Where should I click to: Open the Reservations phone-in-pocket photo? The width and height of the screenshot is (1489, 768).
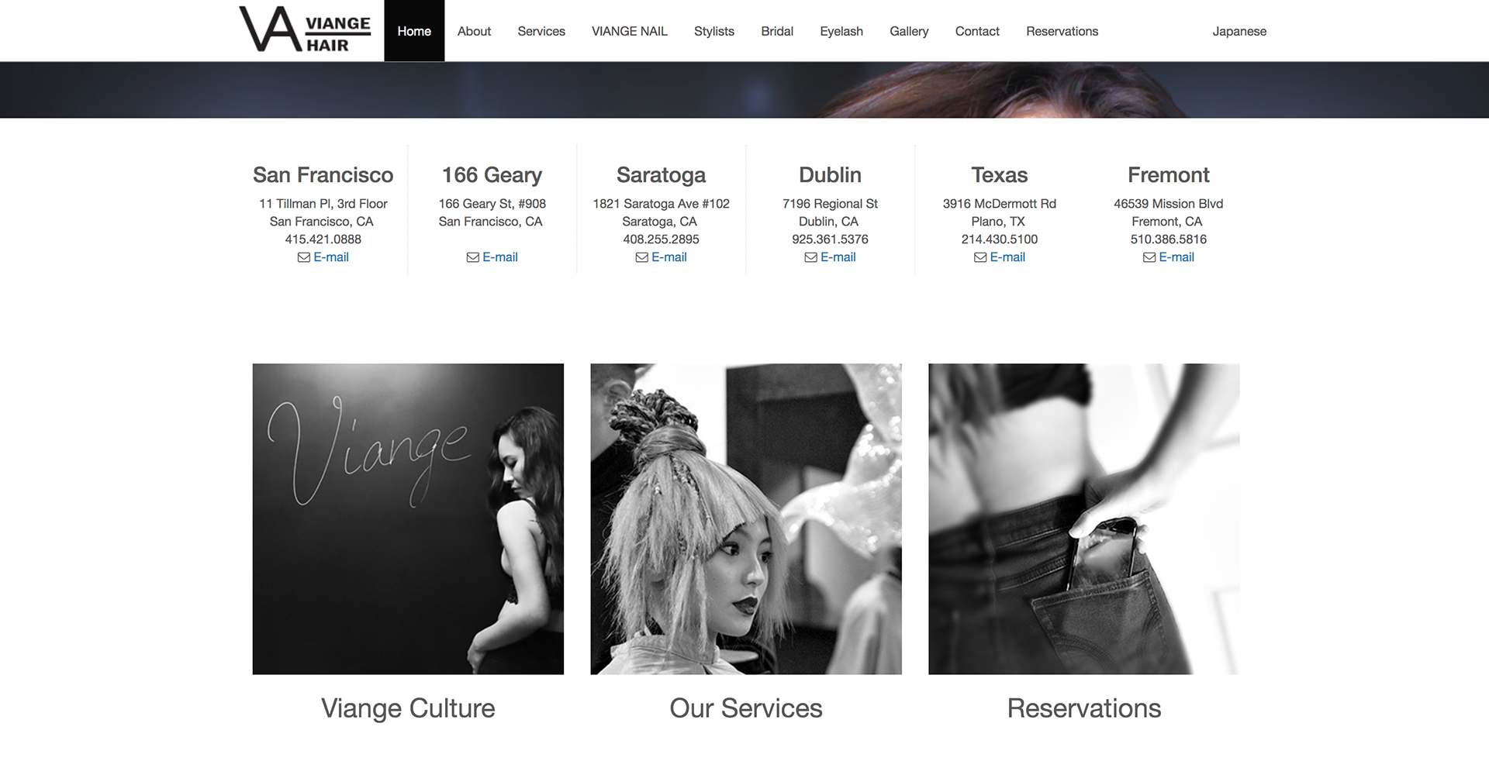[1084, 518]
